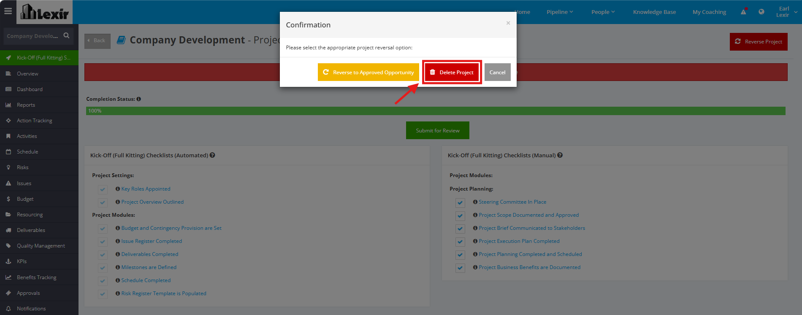Select Kick-Off (Full Kitting) sidebar item
The width and height of the screenshot is (802, 315).
[x=39, y=58]
